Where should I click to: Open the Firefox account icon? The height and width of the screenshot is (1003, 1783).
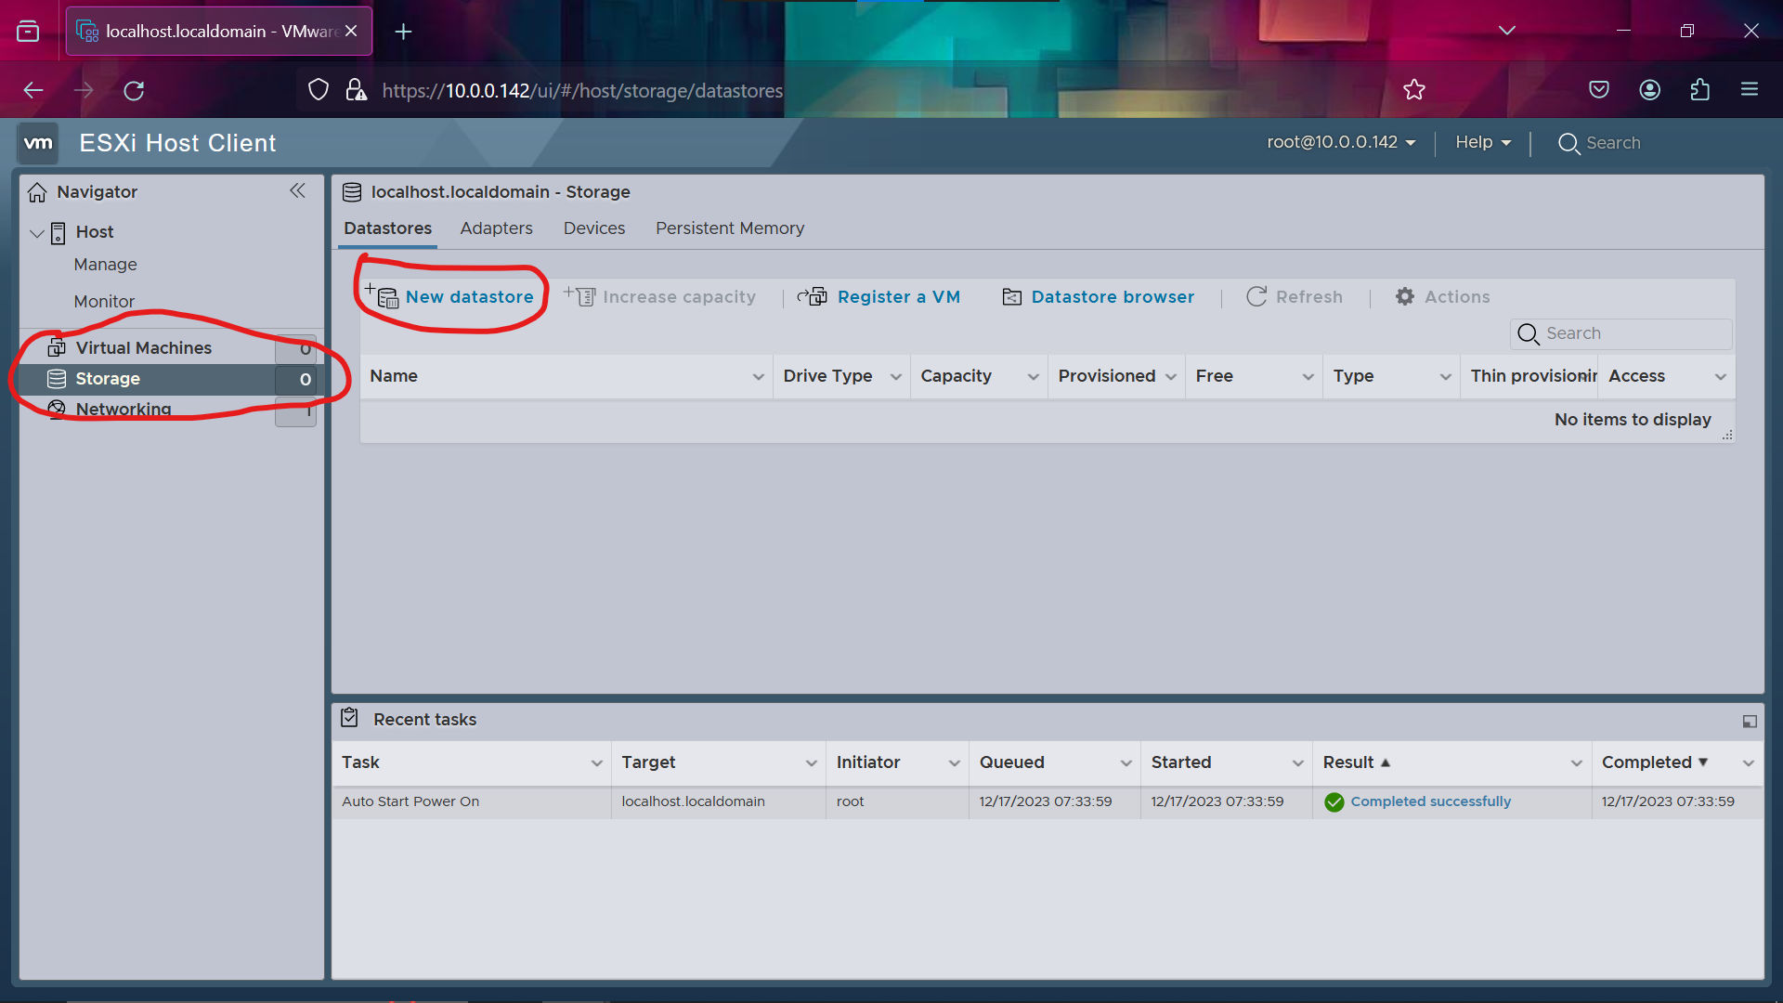(1650, 90)
